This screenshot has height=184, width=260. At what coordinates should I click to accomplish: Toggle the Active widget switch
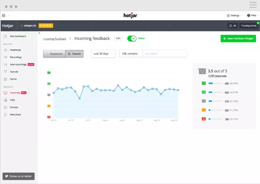click(132, 39)
